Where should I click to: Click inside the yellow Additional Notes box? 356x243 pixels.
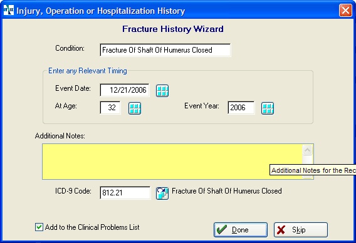[x=172, y=162]
